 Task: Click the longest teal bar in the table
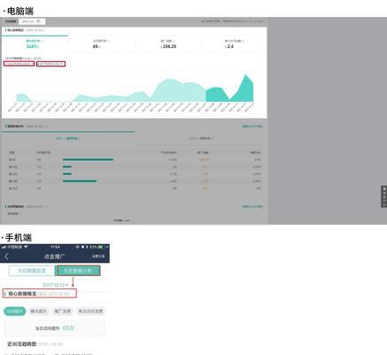point(88,160)
